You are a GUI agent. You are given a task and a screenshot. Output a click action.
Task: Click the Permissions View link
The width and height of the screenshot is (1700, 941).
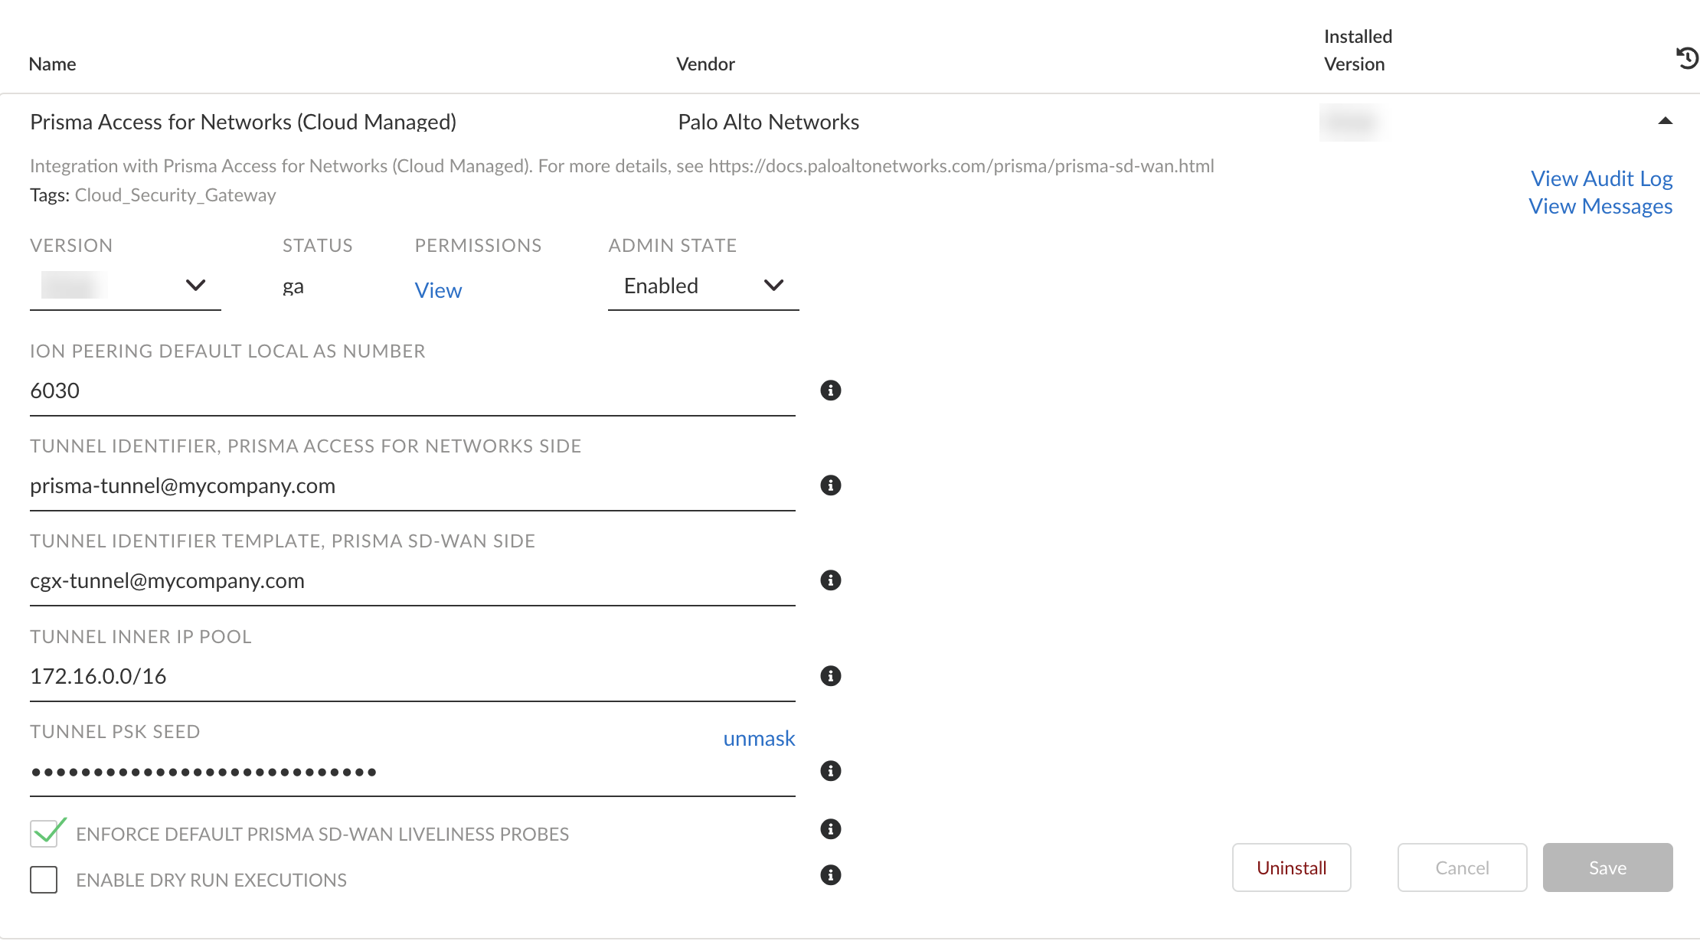tap(438, 290)
